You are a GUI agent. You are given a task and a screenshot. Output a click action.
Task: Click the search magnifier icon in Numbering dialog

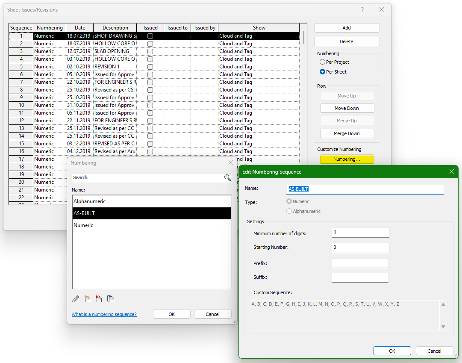[227, 177]
